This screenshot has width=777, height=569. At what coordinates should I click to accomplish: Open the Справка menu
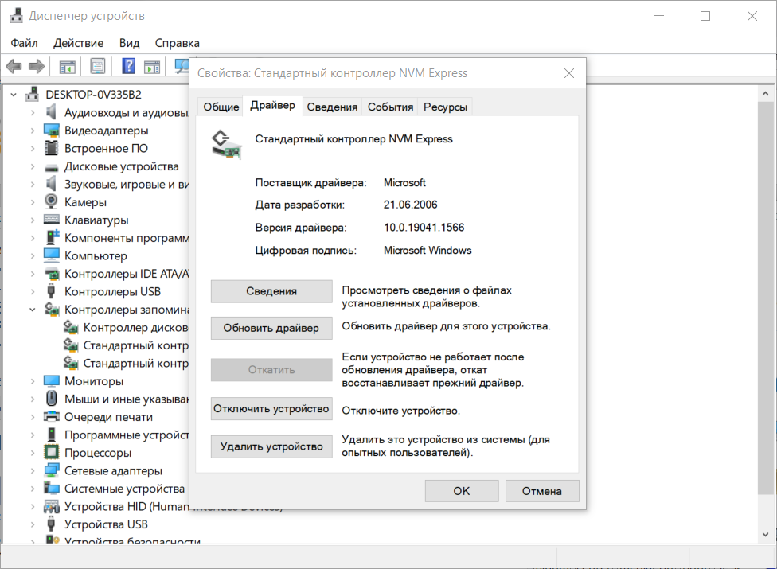[x=177, y=43]
